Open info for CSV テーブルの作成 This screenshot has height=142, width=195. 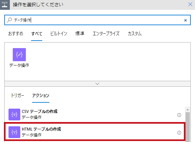click(x=179, y=115)
